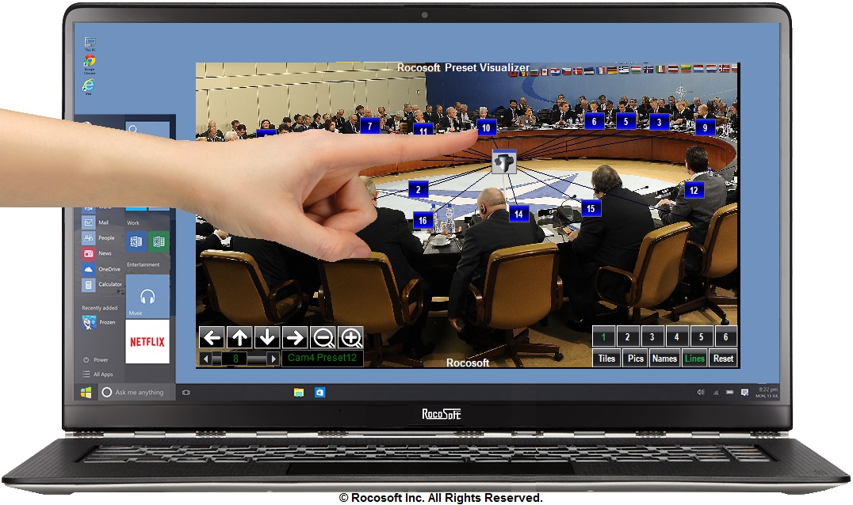
Task: Open This PC desktop icon
Action: tap(90, 44)
